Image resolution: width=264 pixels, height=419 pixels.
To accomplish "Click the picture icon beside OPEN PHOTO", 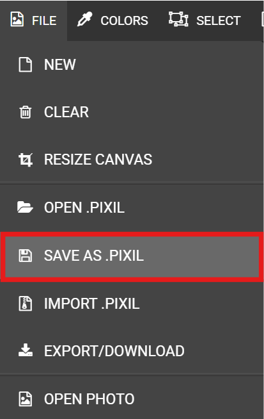I will click(26, 399).
